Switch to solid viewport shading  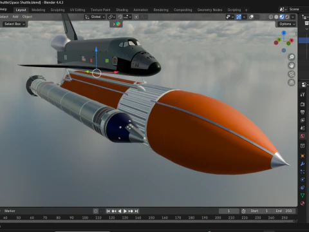point(276,17)
